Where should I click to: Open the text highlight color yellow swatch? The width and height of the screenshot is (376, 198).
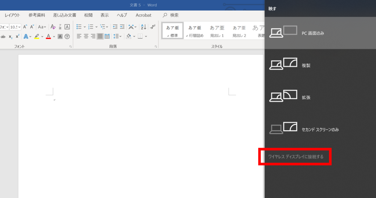(x=37, y=36)
